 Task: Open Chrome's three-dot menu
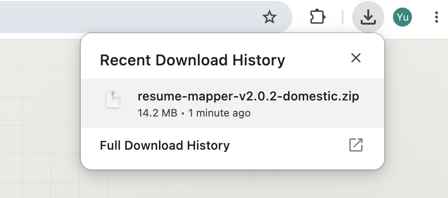pyautogui.click(x=436, y=17)
